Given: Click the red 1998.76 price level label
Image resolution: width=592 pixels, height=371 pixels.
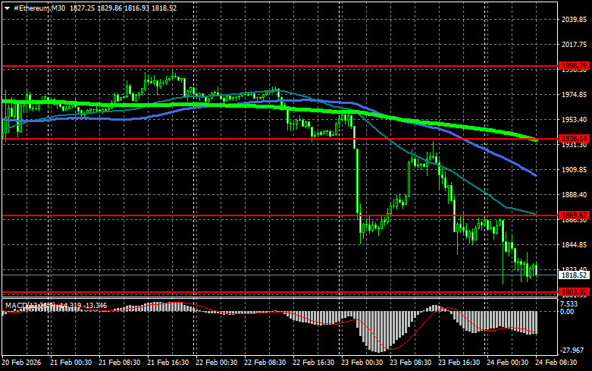Looking at the screenshot, I should click(573, 67).
